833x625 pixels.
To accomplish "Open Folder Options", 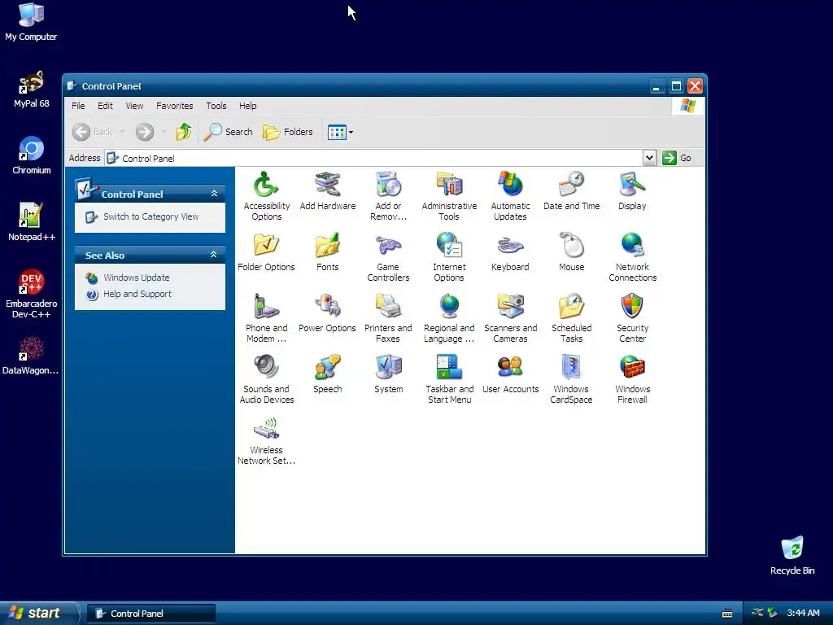I will point(266,252).
